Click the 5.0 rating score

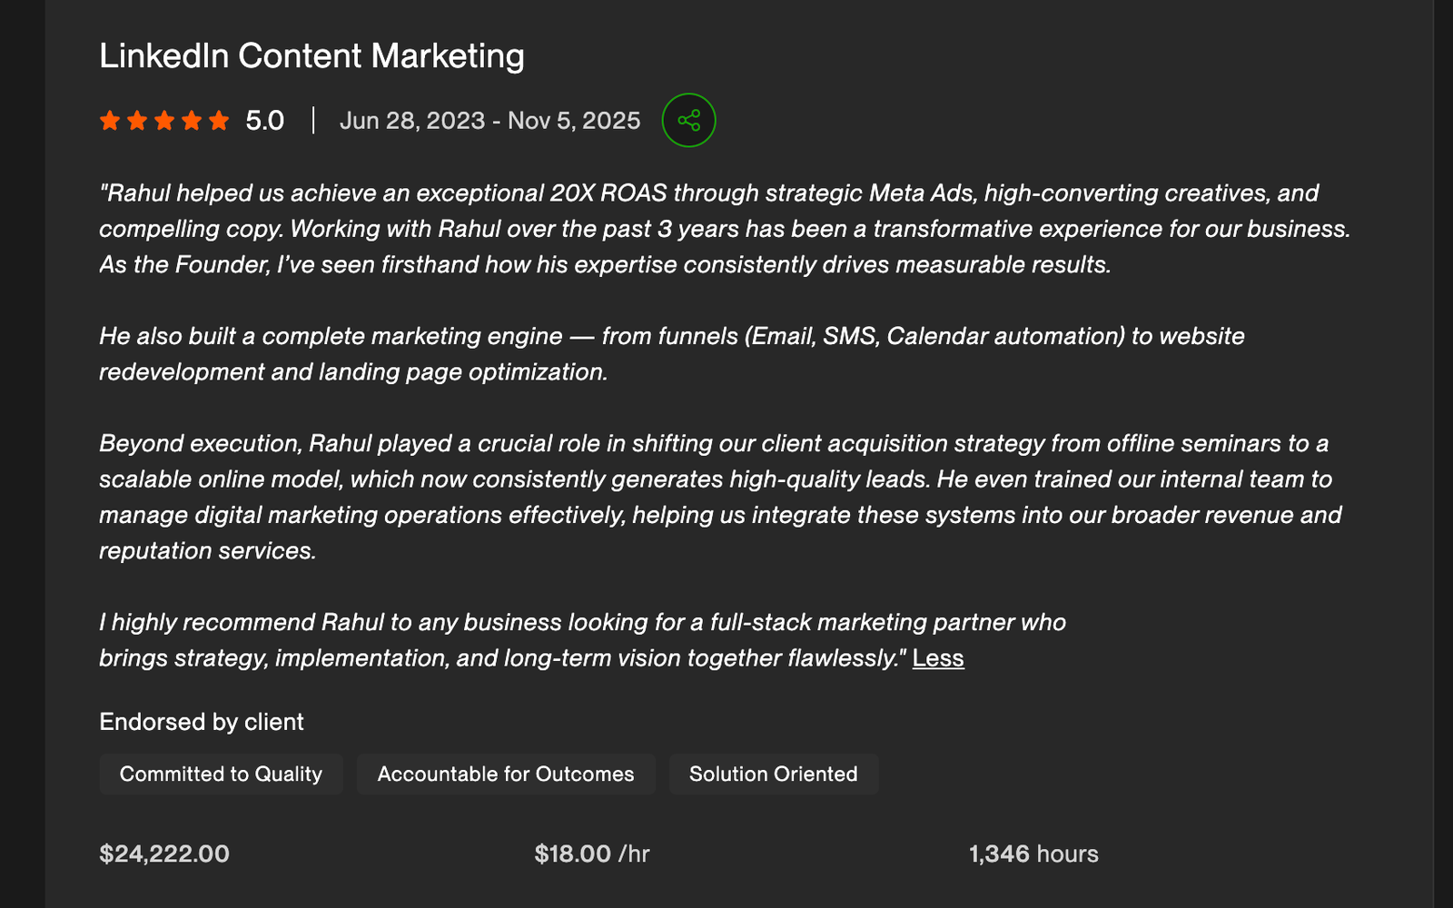[x=264, y=120]
